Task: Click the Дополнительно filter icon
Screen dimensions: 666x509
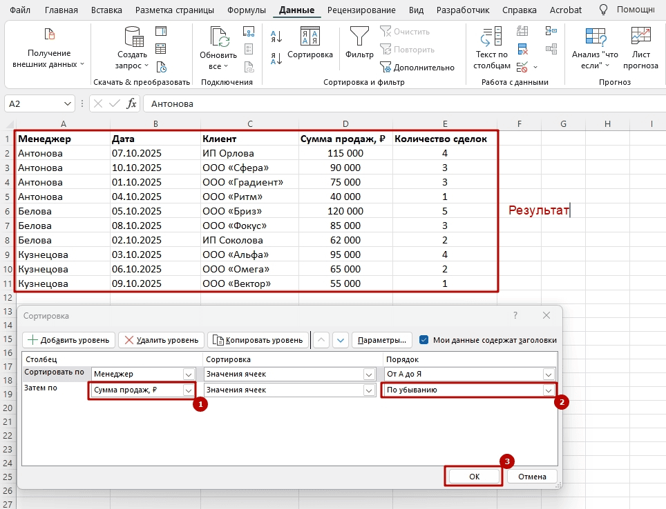Action: [x=386, y=67]
